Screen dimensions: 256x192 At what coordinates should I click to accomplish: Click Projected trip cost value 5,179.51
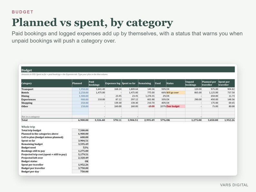pyautogui.click(x=80, y=154)
